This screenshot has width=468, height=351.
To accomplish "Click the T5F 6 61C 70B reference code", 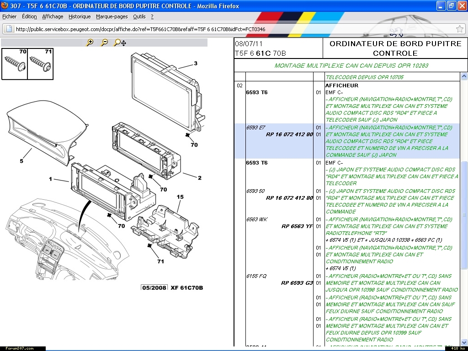I will [260, 53].
